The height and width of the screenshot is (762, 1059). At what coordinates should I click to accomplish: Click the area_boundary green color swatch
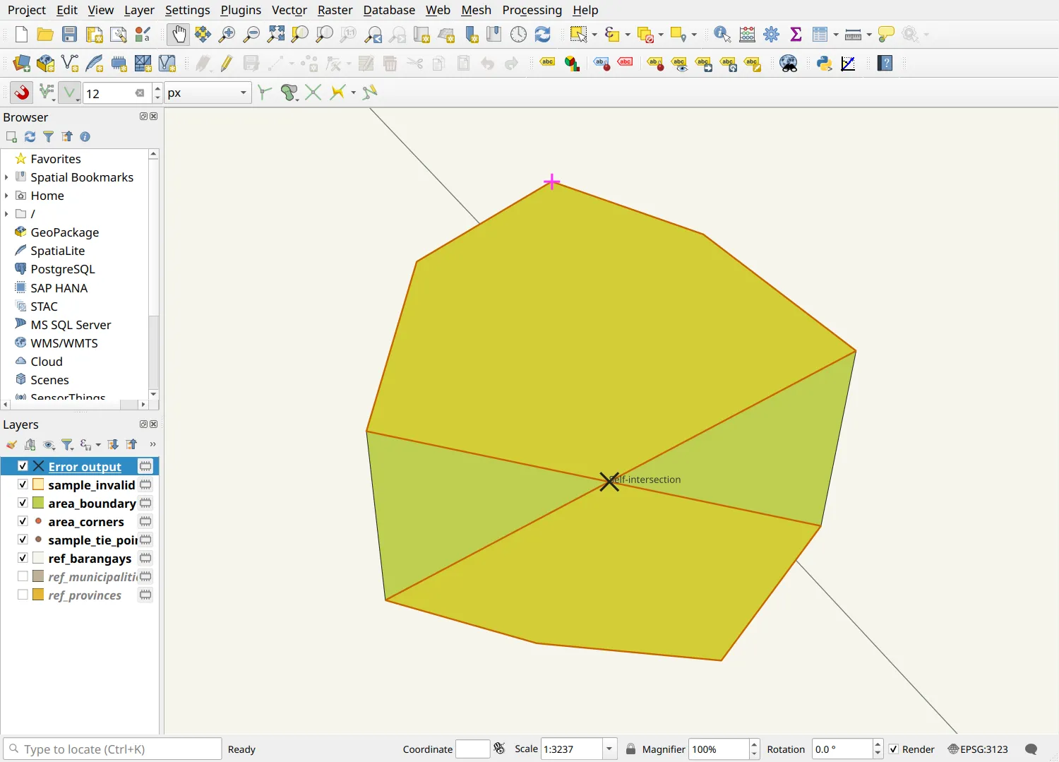pos(38,503)
